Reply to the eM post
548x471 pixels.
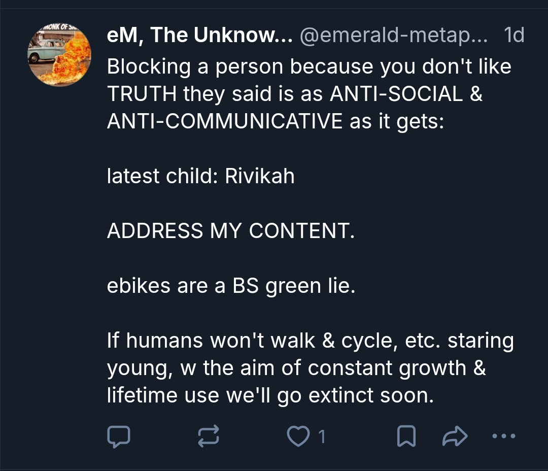[119, 436]
